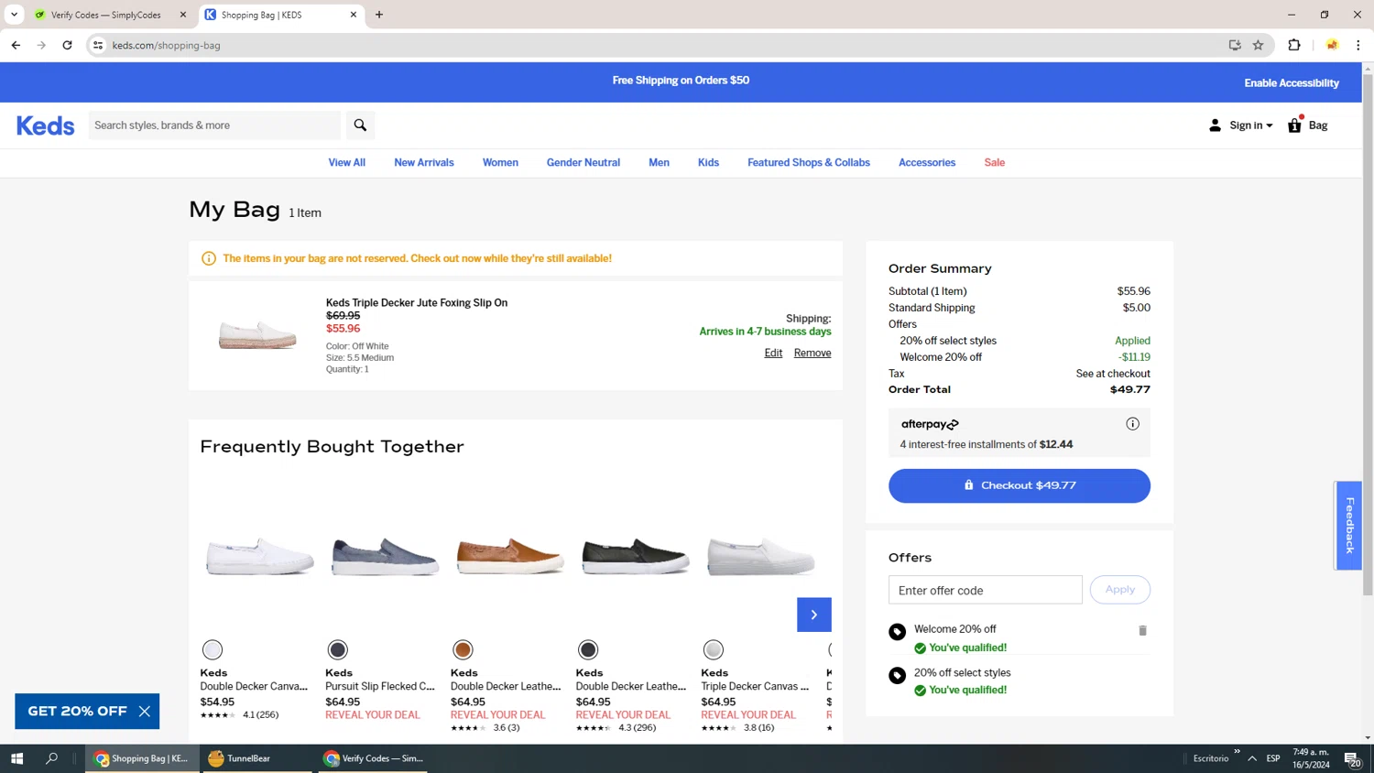Focus the Enter offer code field
This screenshot has height=773, width=1374.
point(986,590)
